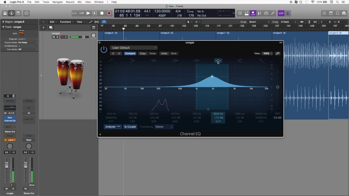Expand Channel EQ bottom disclosure triangle
The width and height of the screenshot is (349, 196).
pos(100,134)
